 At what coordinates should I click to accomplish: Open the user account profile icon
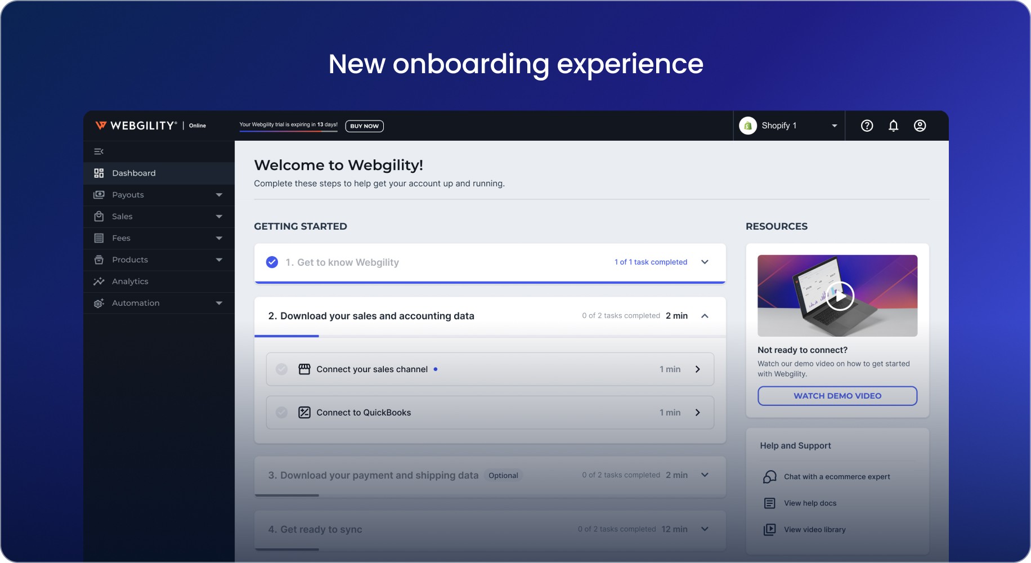920,126
